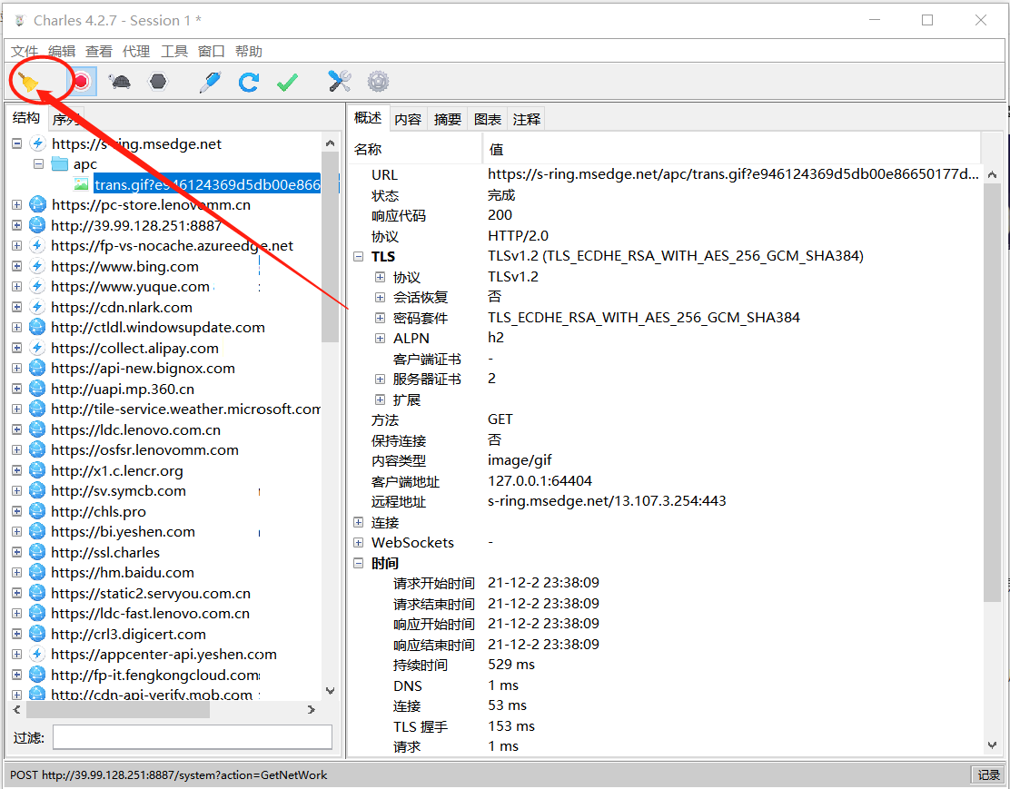
Task: Collapse the 时间 section
Action: click(x=359, y=564)
